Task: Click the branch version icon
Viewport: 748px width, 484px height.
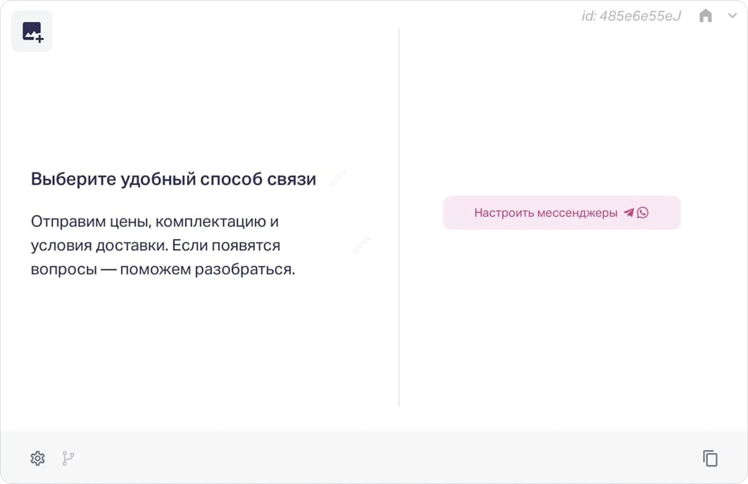Action: point(68,458)
